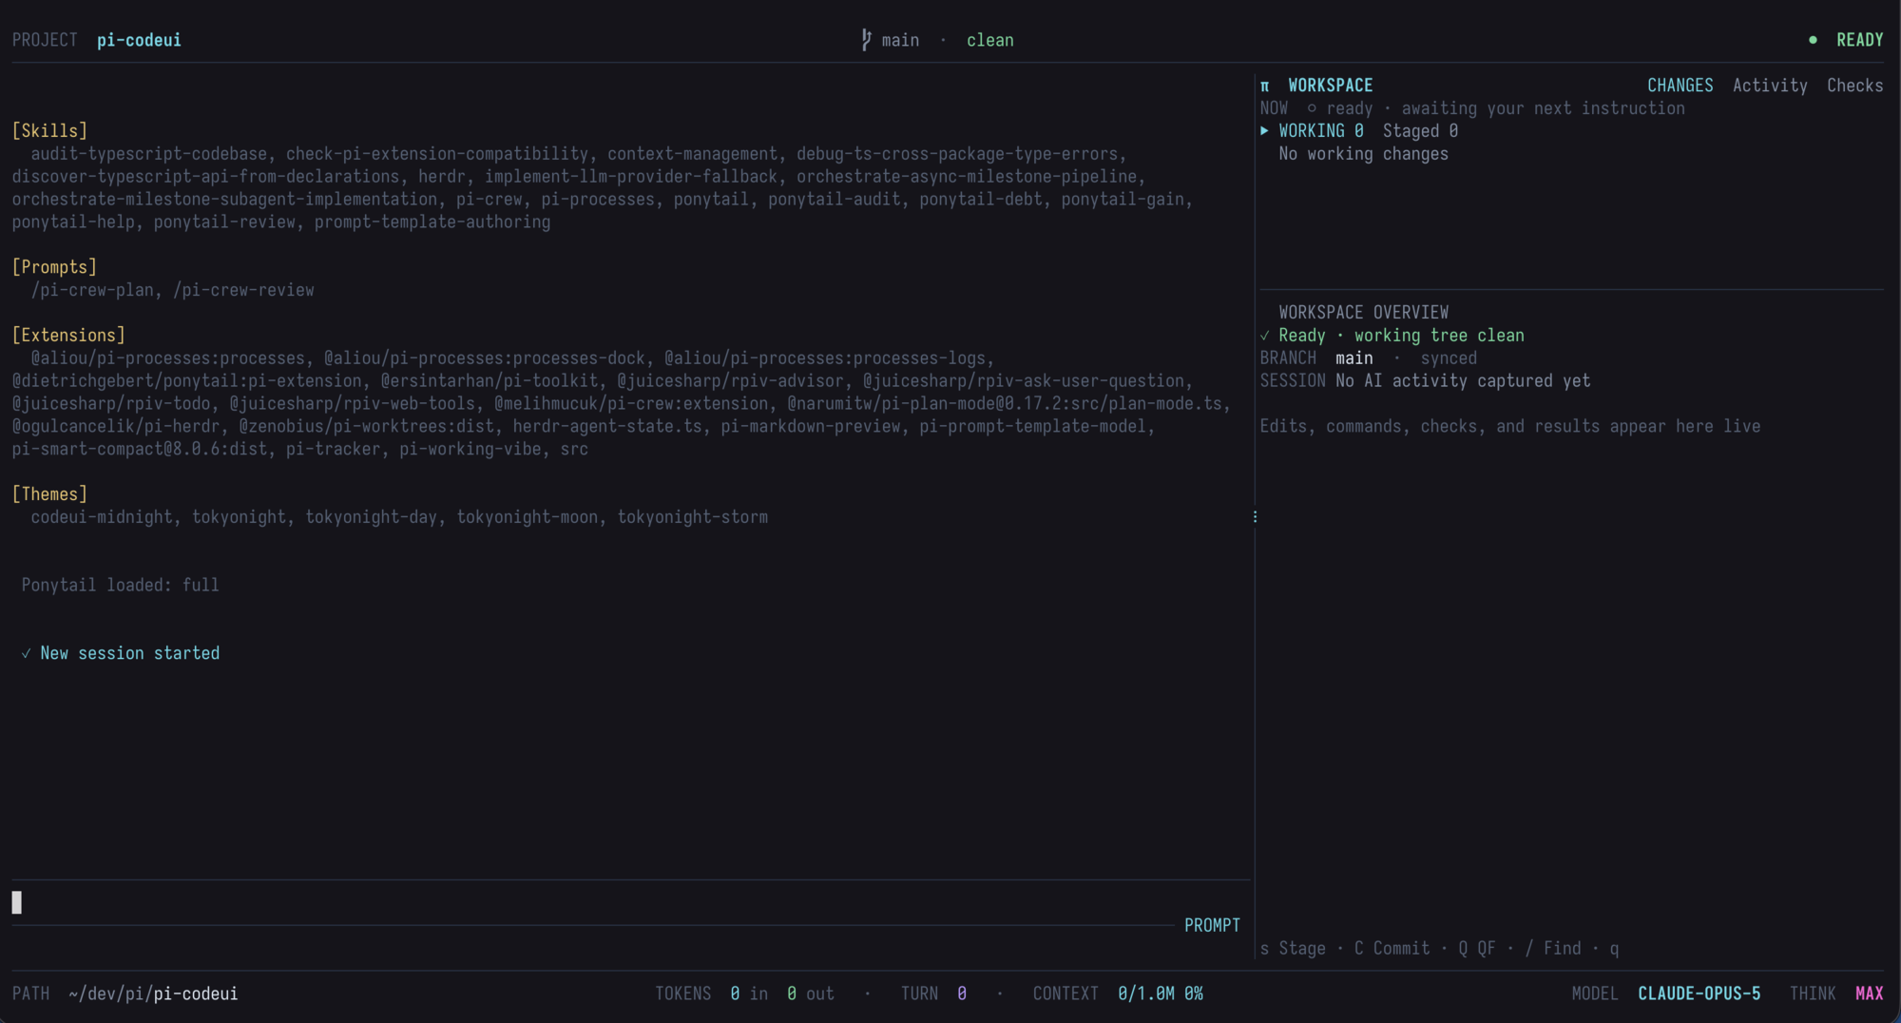Click the [Skills] section heading
Viewport: 1901px width, 1023px height.
pos(49,130)
